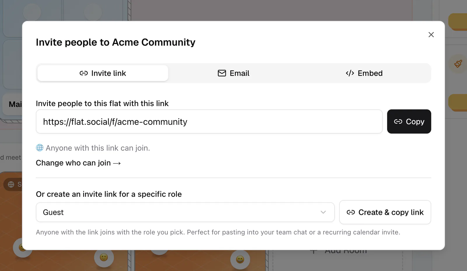Image resolution: width=467 pixels, height=271 pixels.
Task: Open the Embed tab
Action: pyautogui.click(x=364, y=73)
